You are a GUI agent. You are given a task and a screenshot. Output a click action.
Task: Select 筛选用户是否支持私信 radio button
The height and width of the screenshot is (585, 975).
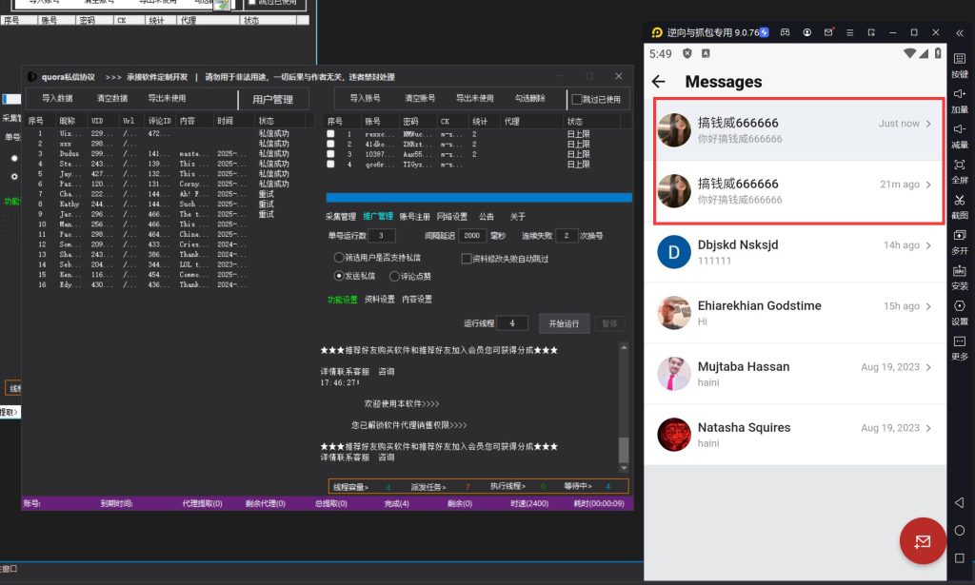339,258
